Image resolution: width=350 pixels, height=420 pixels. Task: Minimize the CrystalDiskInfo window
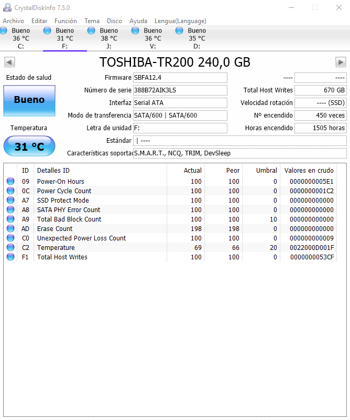pos(291,7)
